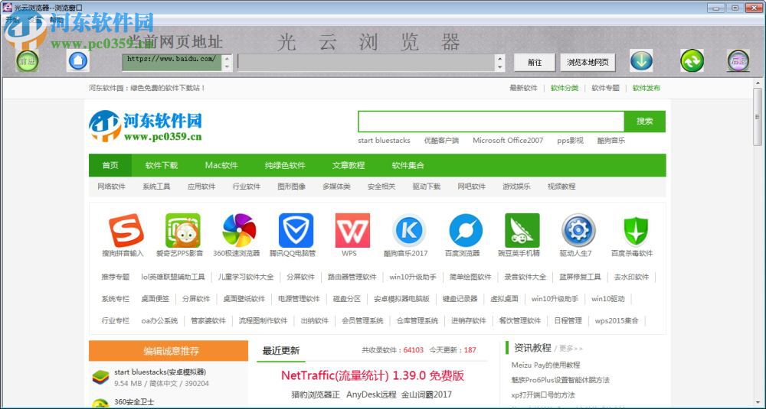The width and height of the screenshot is (766, 409).
Task: Open NetTraffic(流量统计) 1.39.0 免费版 headline
Action: click(372, 376)
